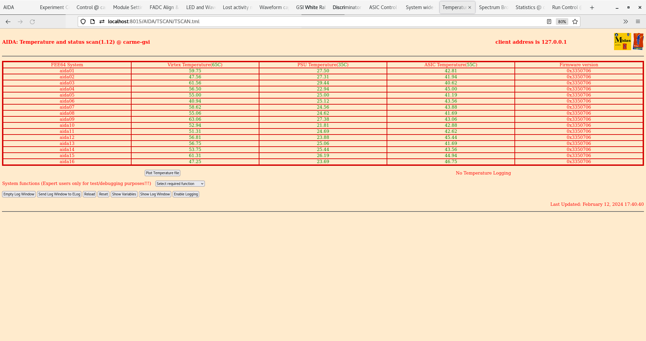Toggle reader view icon
Image resolution: width=646 pixels, height=341 pixels.
549,22
